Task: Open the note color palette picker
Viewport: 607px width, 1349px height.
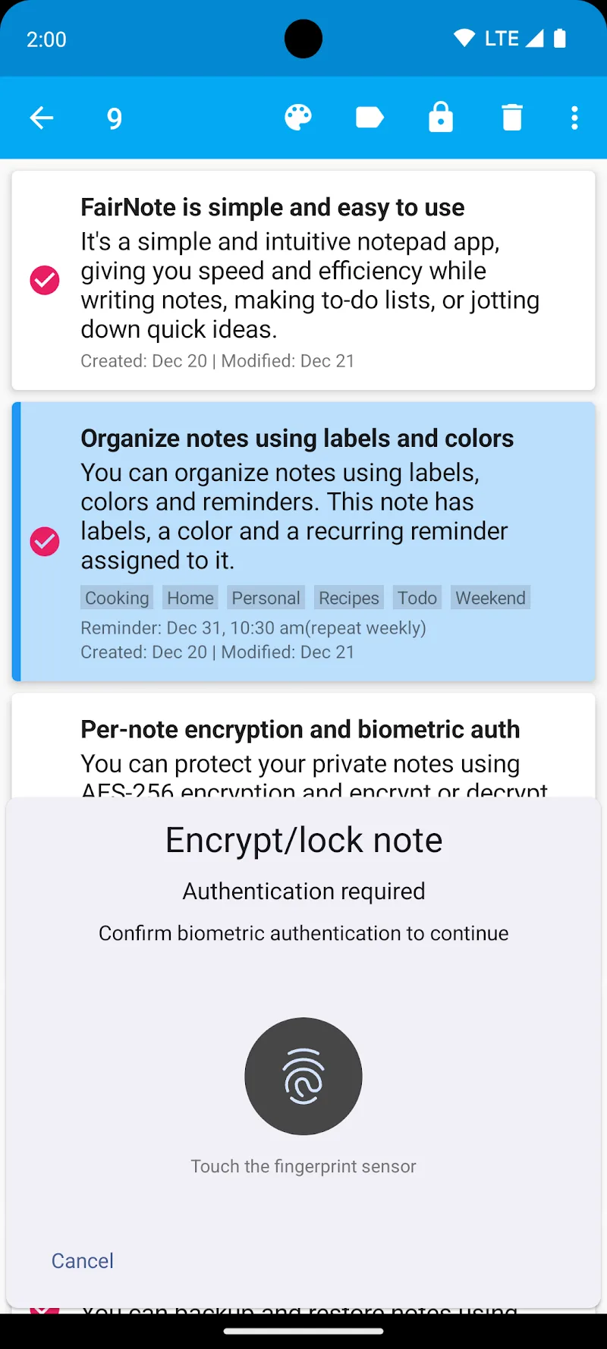Action: pyautogui.click(x=298, y=118)
